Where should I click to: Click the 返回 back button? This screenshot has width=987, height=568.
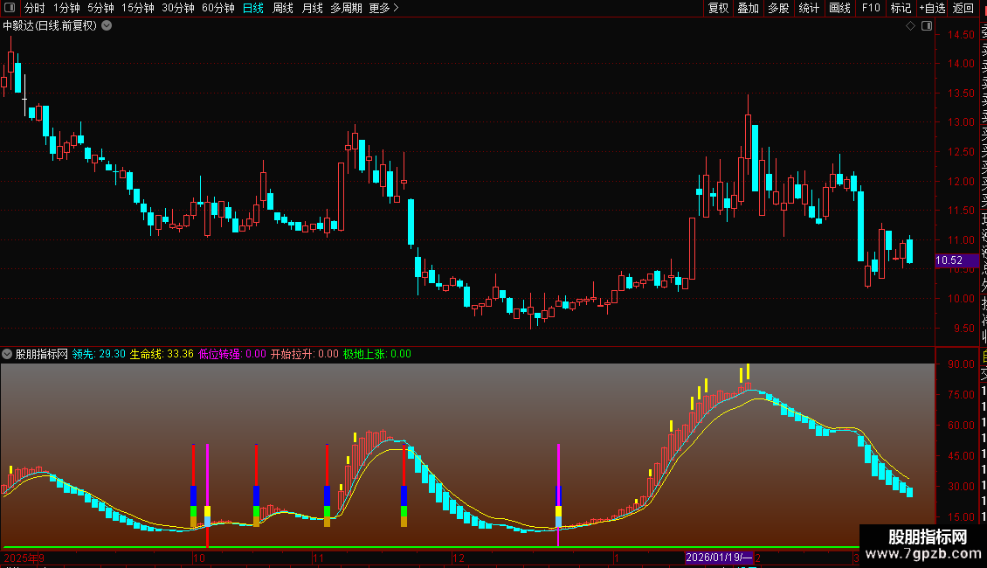[x=963, y=8]
